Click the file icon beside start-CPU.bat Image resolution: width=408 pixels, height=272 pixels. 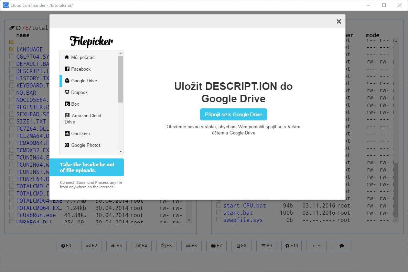point(219,205)
